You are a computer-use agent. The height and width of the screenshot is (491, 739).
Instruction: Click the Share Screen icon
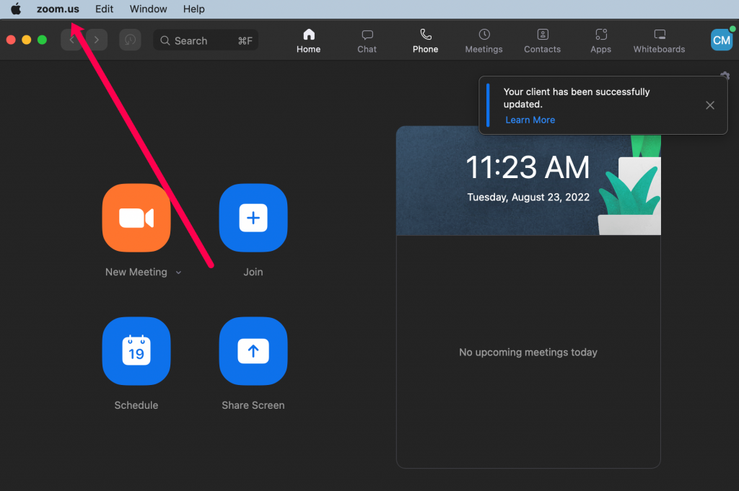[253, 351]
